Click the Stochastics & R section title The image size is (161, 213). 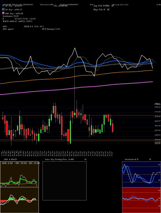click(132, 159)
